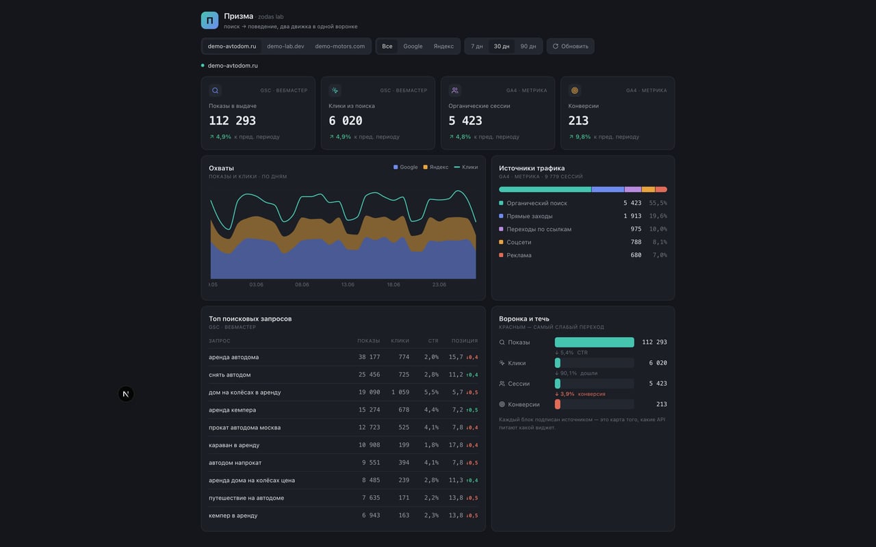This screenshot has width=876, height=547.
Task: Click the query кемпер в аренду
Action: (x=233, y=516)
